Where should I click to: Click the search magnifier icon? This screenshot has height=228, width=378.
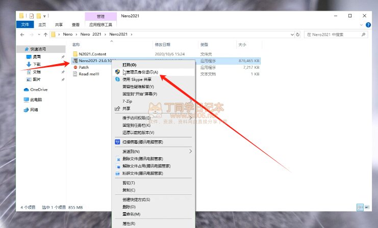pyautogui.click(x=364, y=35)
